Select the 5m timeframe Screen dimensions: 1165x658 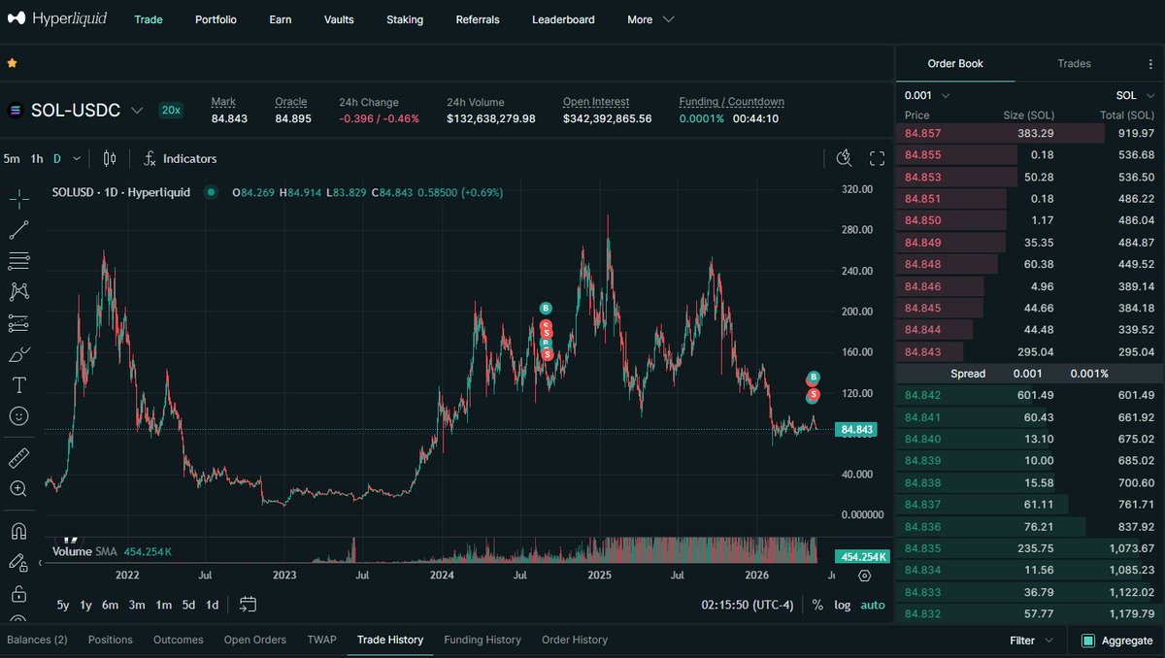(x=12, y=158)
